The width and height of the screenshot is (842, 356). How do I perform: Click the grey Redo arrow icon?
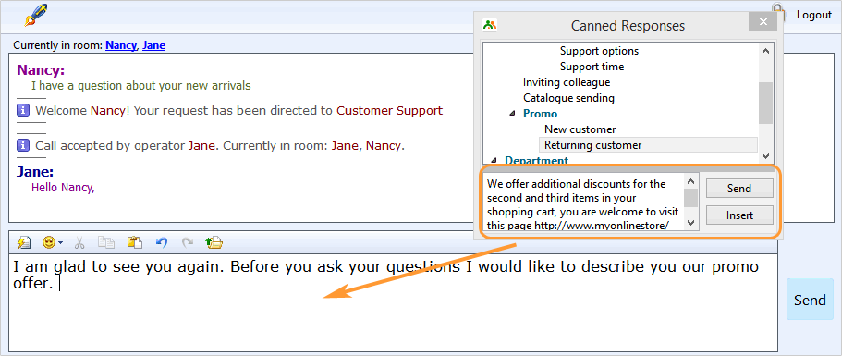188,242
